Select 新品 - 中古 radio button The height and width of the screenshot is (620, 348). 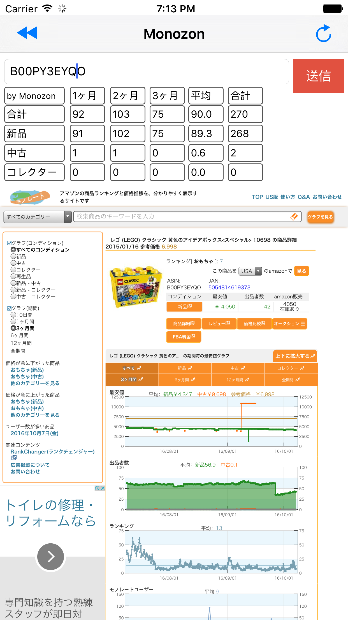click(x=13, y=283)
